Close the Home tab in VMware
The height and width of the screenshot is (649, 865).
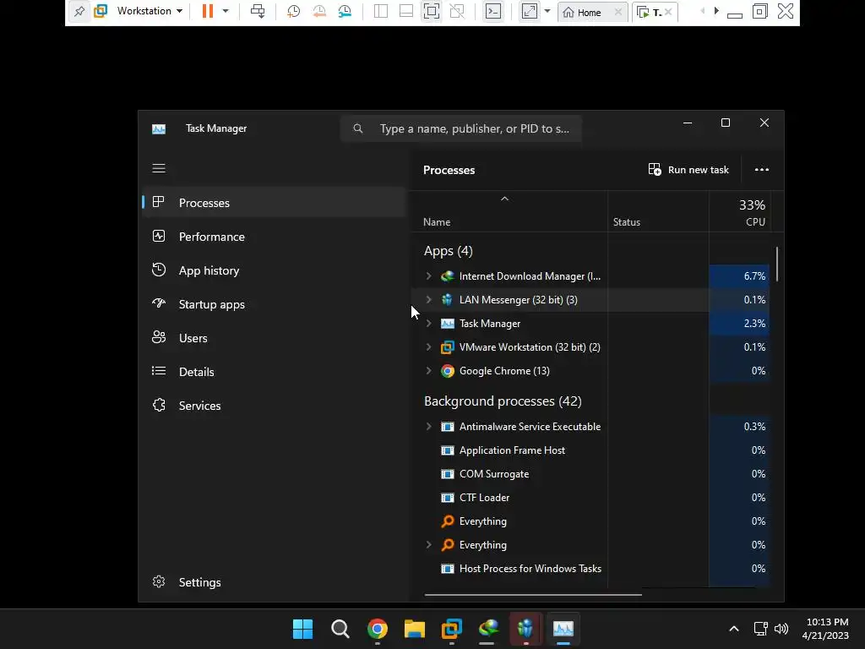(618, 12)
